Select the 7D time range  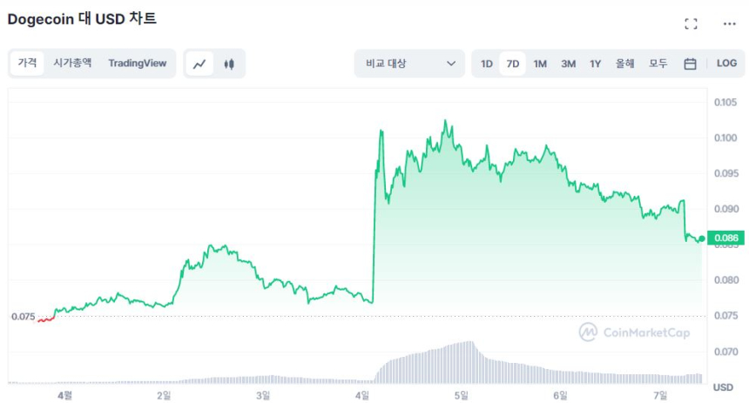coord(513,64)
